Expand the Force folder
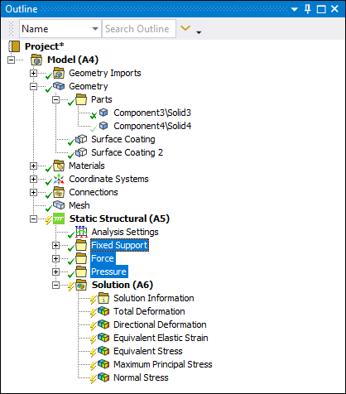 55,258
